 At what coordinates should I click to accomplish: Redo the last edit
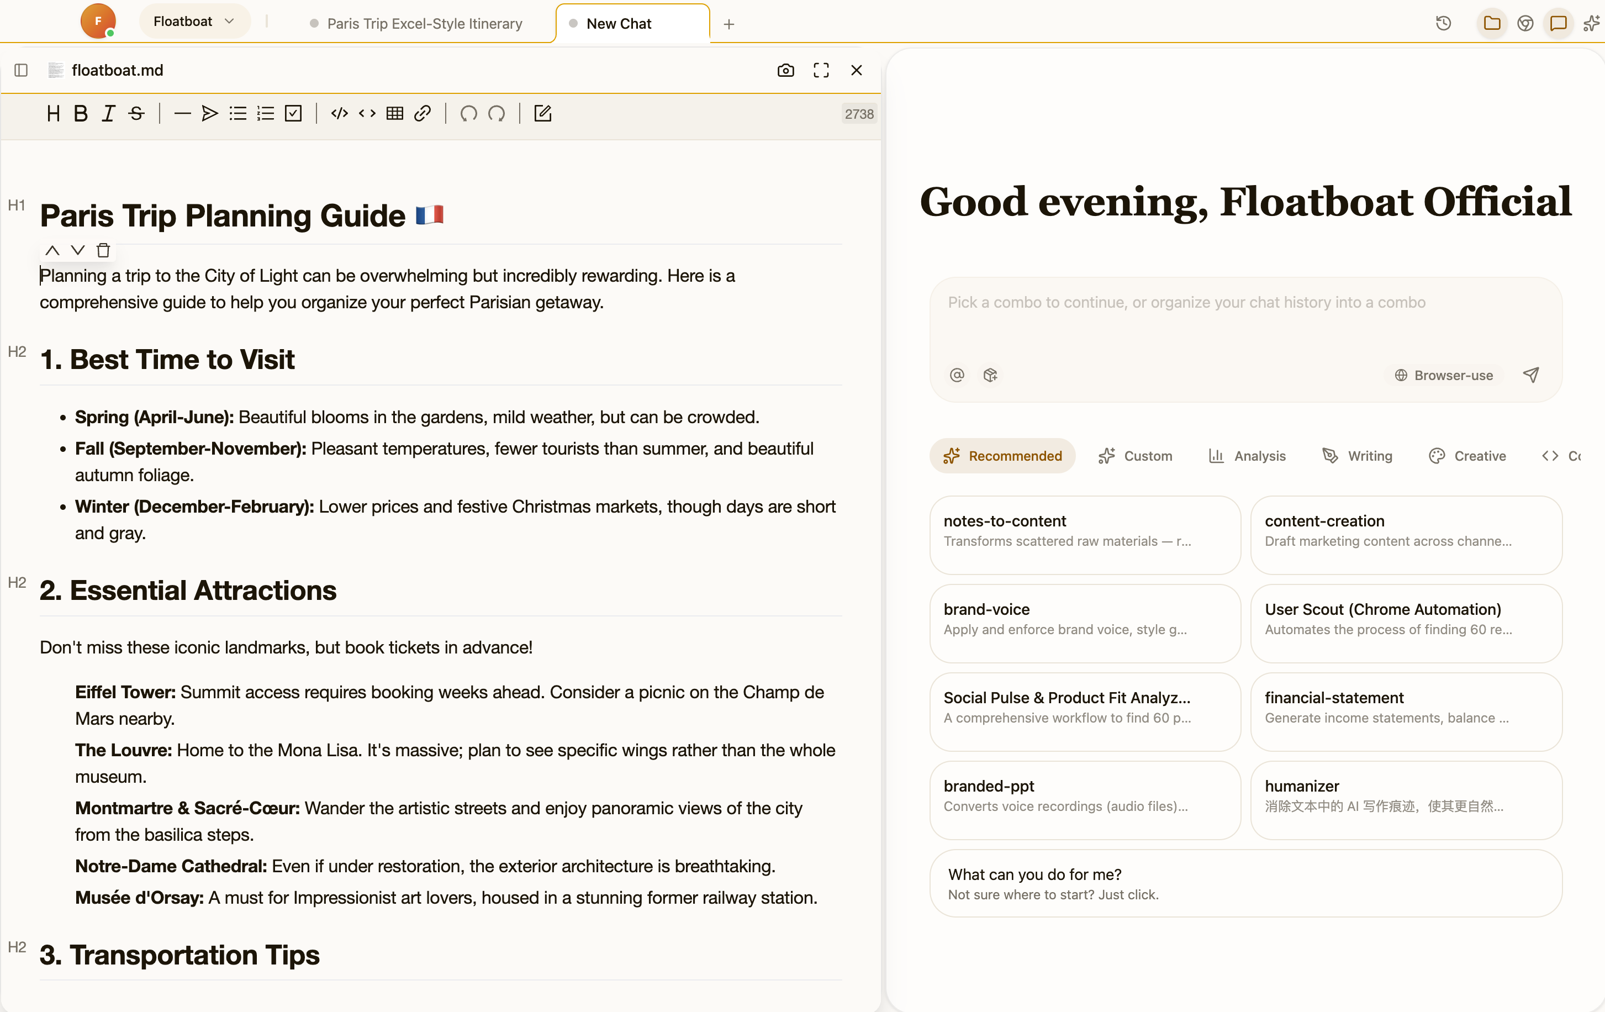tap(497, 113)
